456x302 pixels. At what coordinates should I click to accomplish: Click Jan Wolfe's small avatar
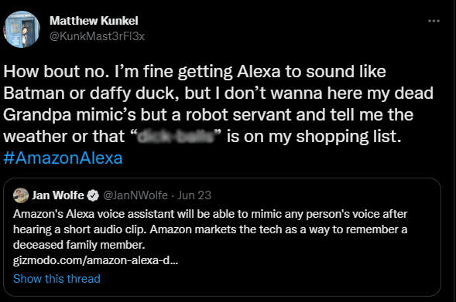21,195
